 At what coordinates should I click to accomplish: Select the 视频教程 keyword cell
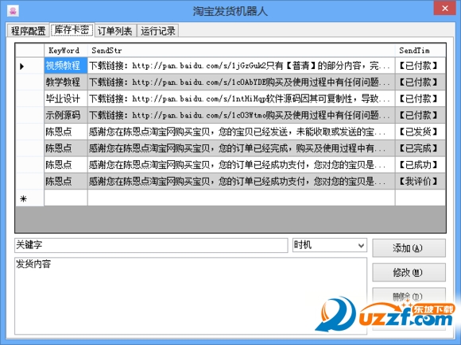click(x=66, y=65)
